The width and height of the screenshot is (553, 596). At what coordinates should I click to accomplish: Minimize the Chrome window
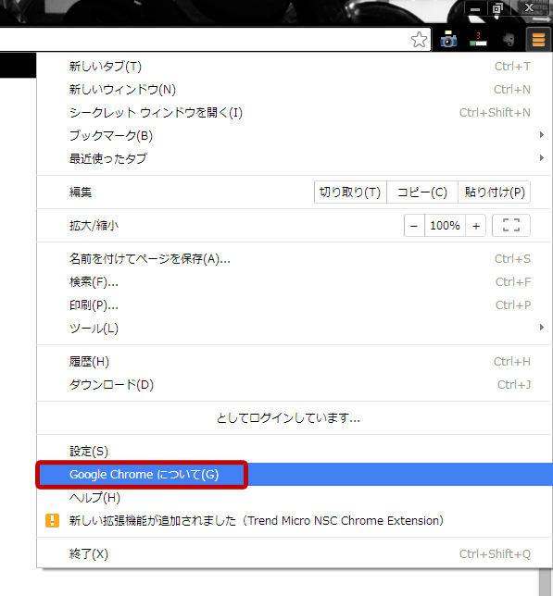pos(475,8)
